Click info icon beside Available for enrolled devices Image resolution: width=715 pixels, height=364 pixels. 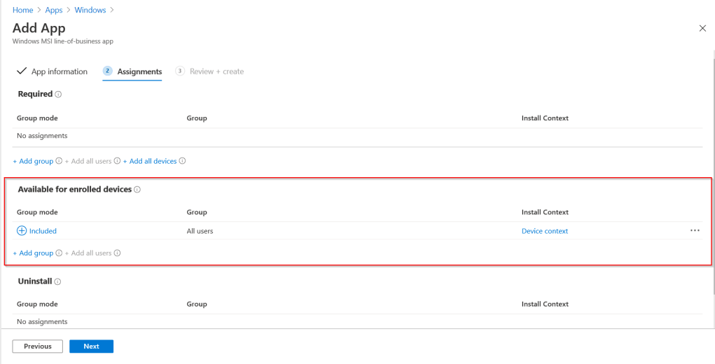[137, 190]
